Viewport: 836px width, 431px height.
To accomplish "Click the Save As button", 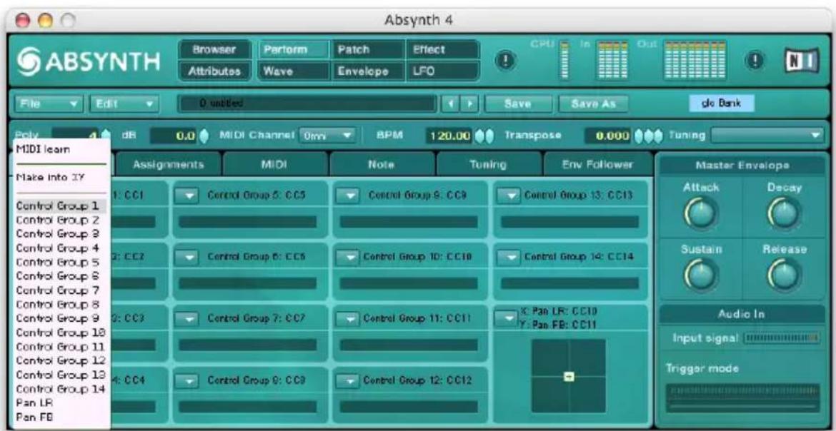I will (x=593, y=103).
